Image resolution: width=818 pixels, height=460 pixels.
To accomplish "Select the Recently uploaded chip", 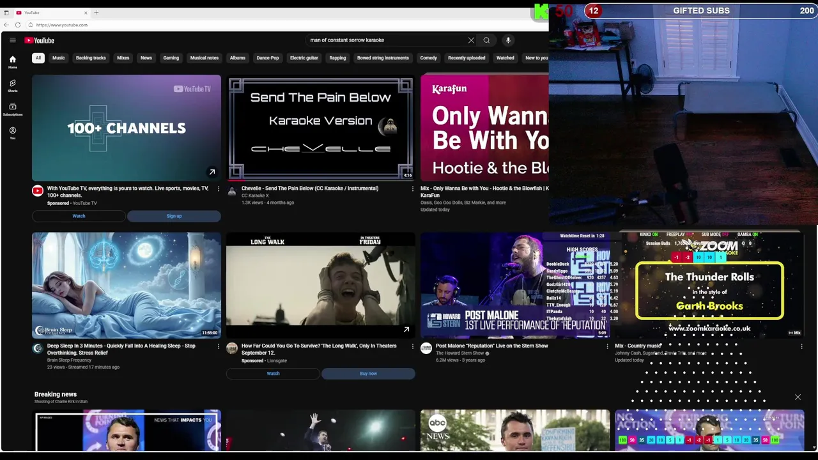I will [467, 58].
